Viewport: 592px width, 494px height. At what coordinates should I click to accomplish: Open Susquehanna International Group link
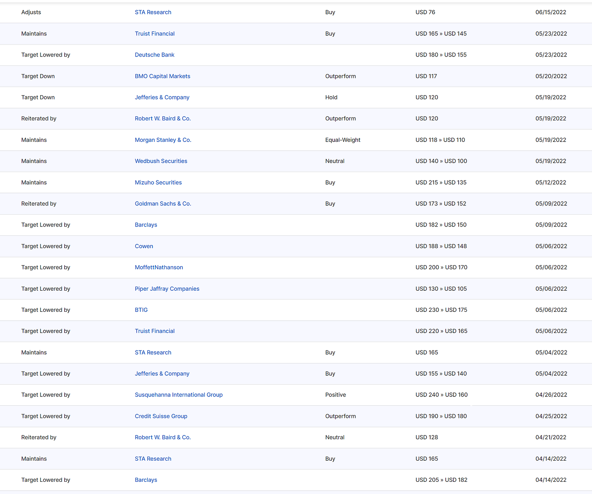[179, 395]
